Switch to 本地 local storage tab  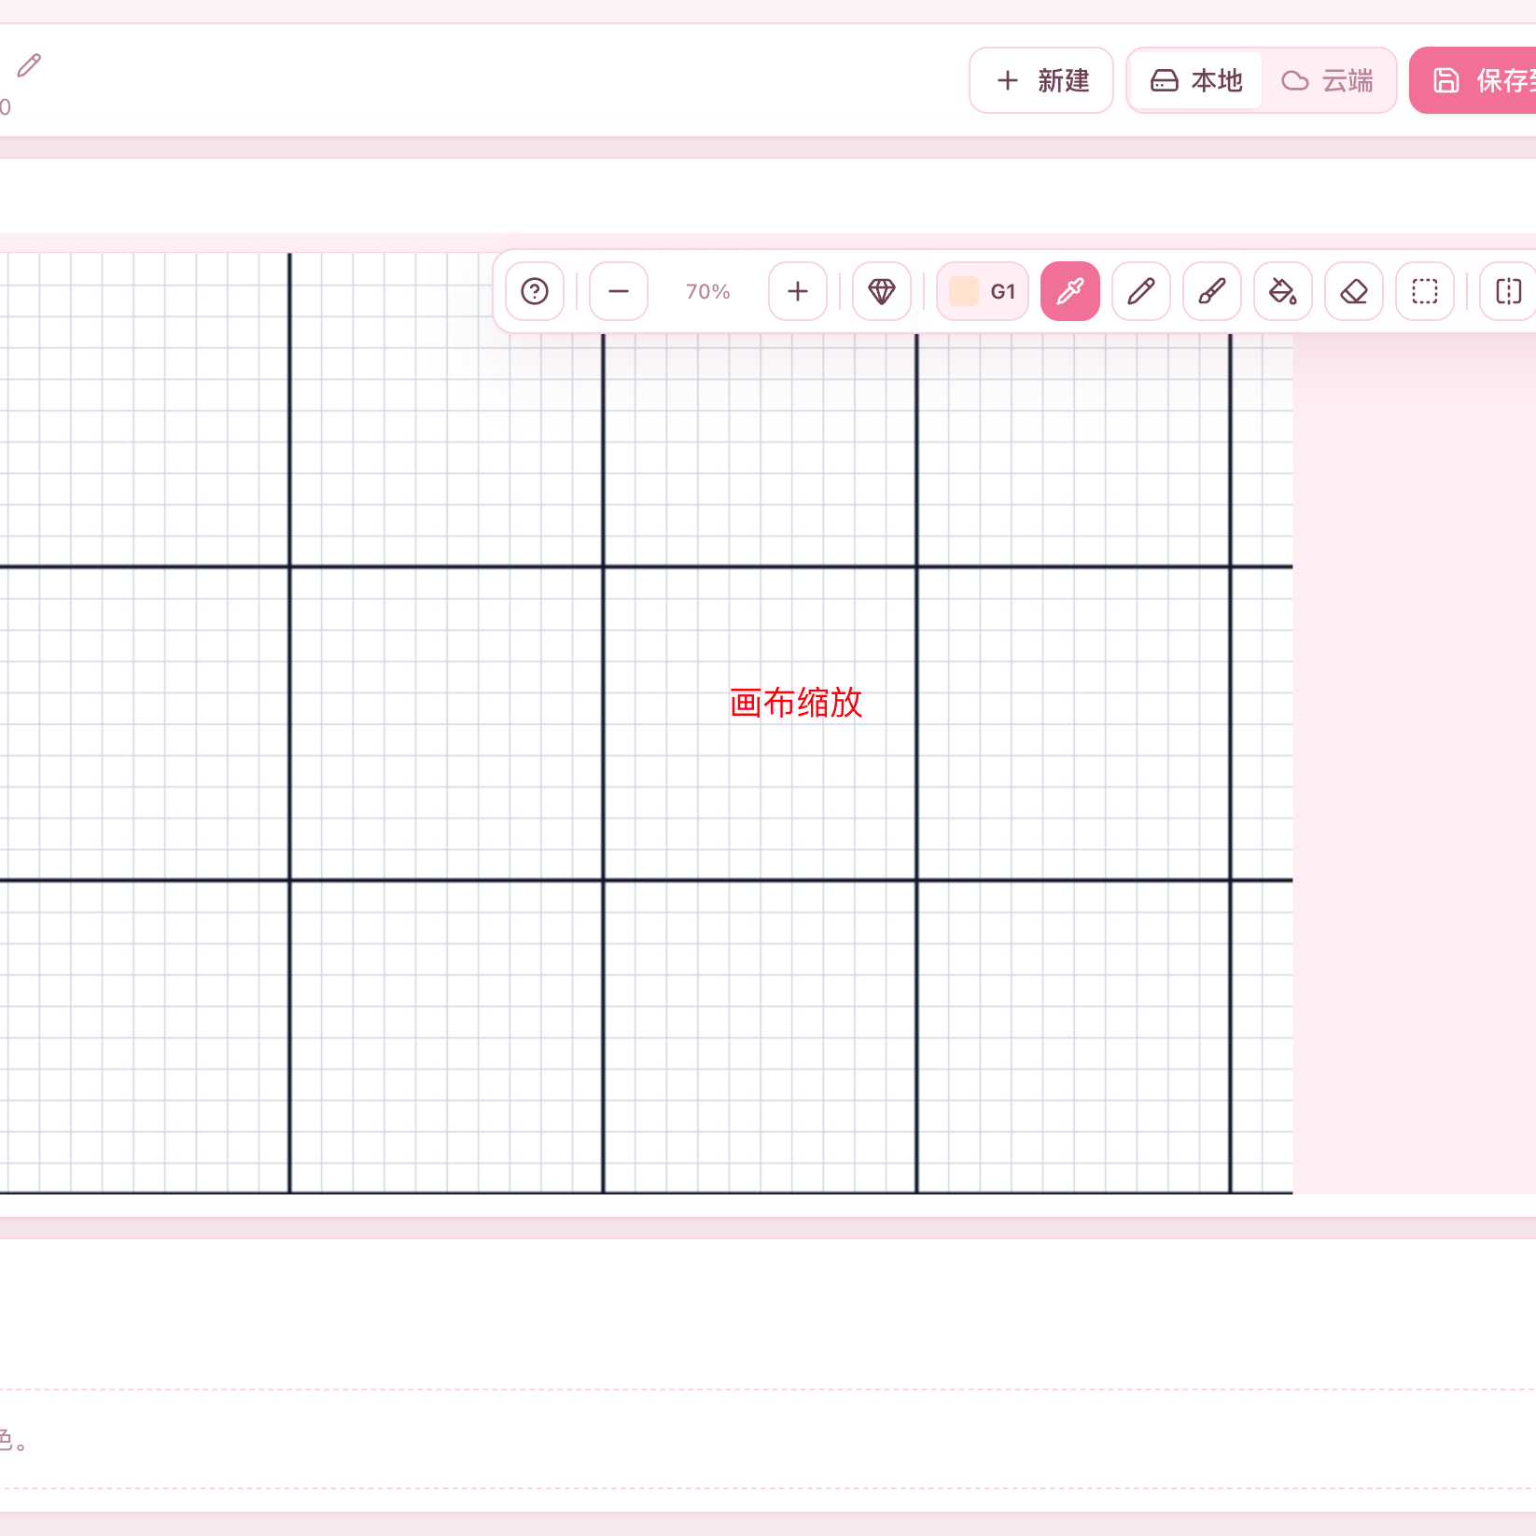click(1196, 80)
